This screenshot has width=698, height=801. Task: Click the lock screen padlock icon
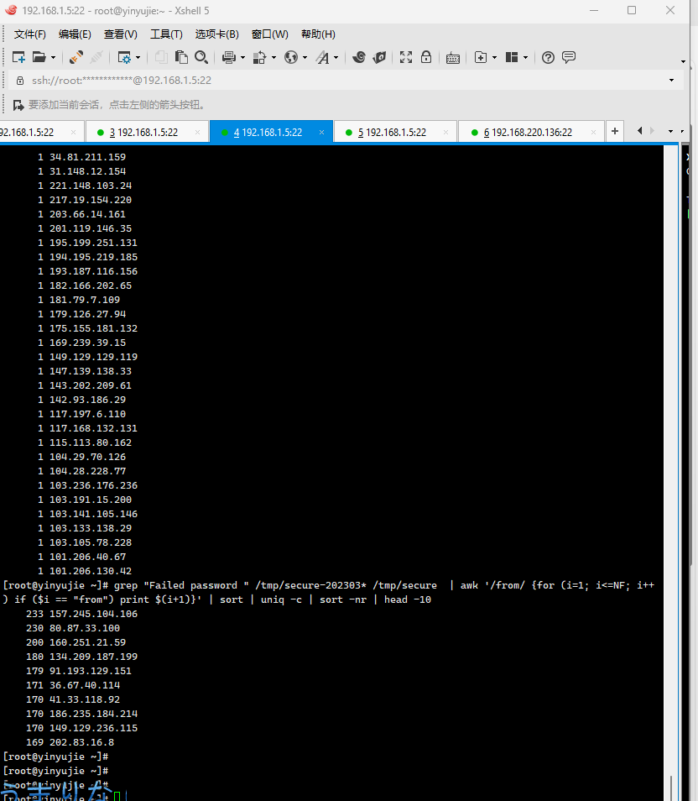pos(426,57)
